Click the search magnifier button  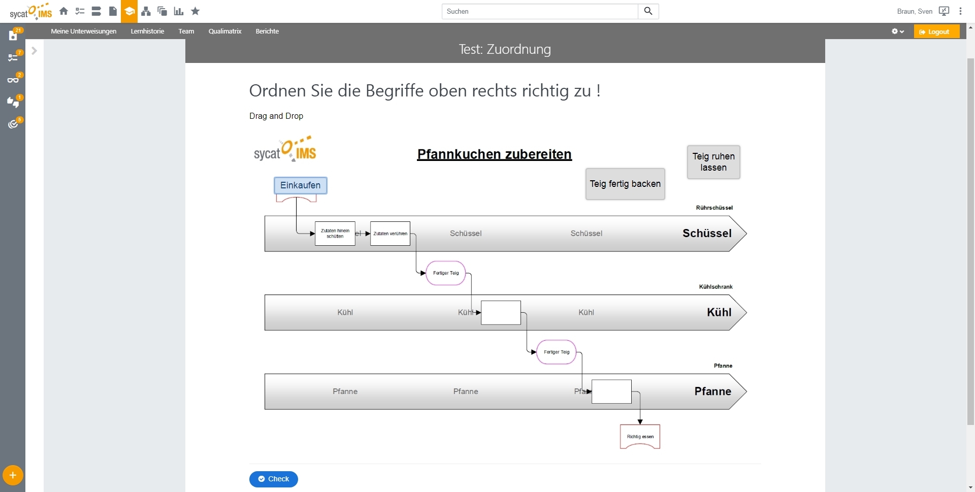[648, 11]
